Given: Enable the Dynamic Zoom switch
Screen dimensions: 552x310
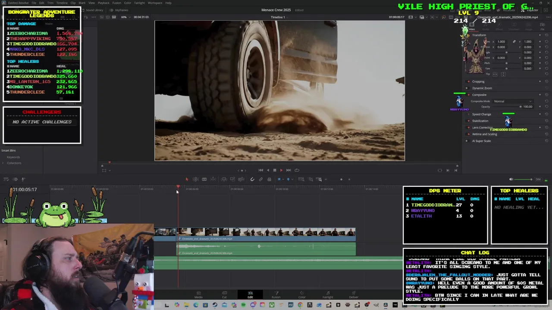Looking at the screenshot, I should [467, 88].
